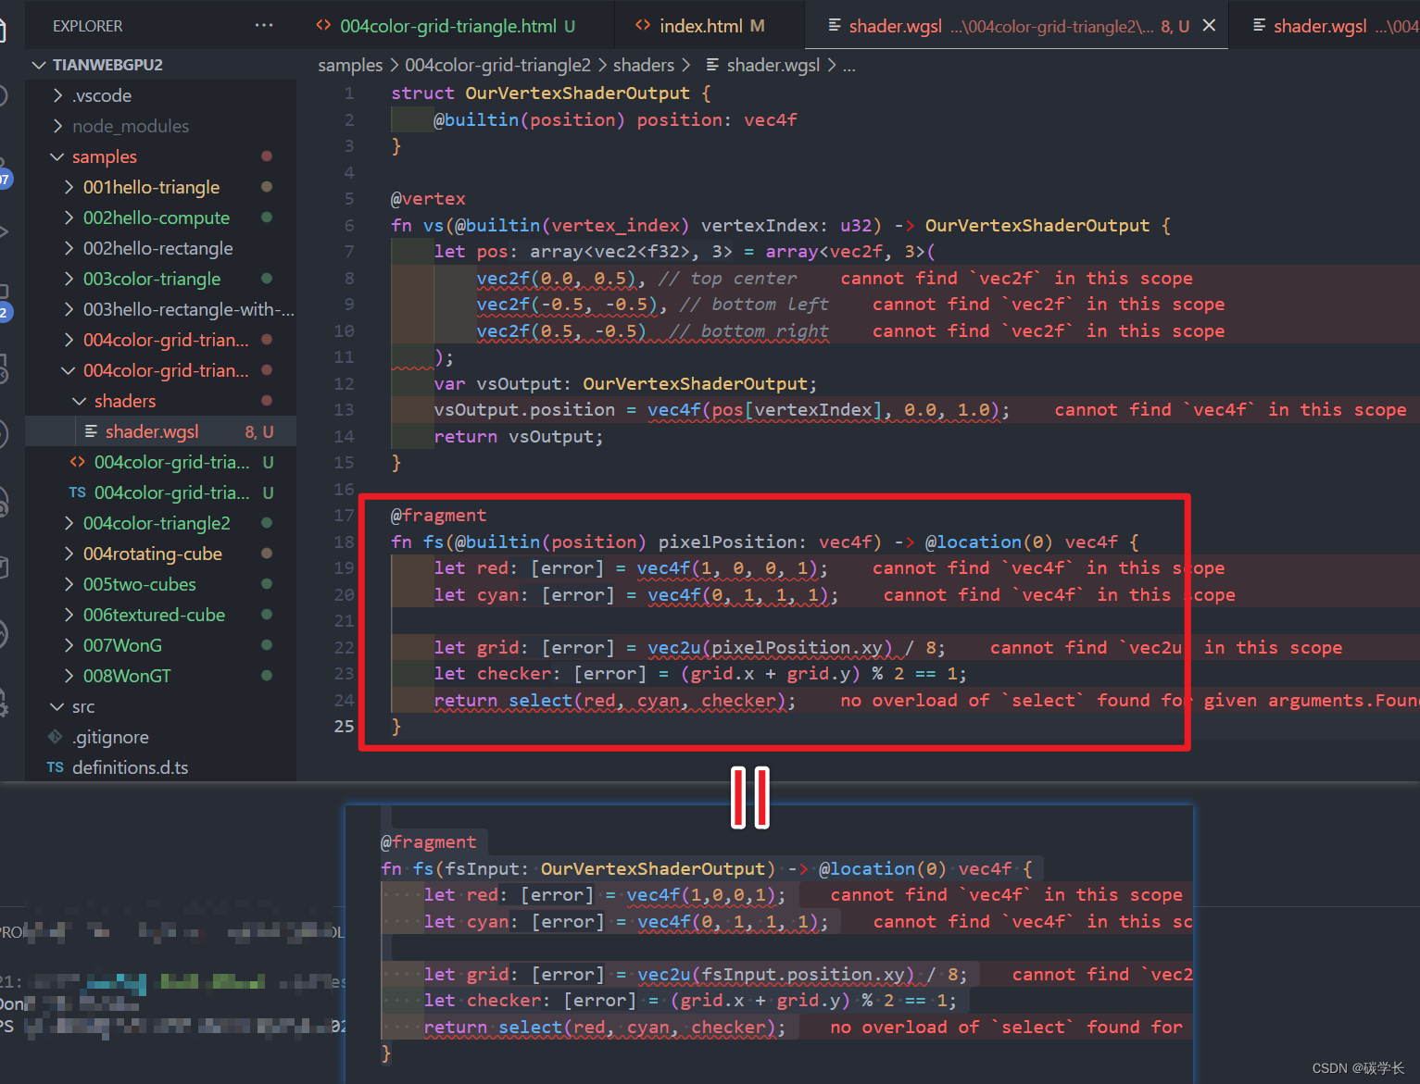The width and height of the screenshot is (1420, 1084).
Task: Expand the node_modules folder
Action: 161,126
